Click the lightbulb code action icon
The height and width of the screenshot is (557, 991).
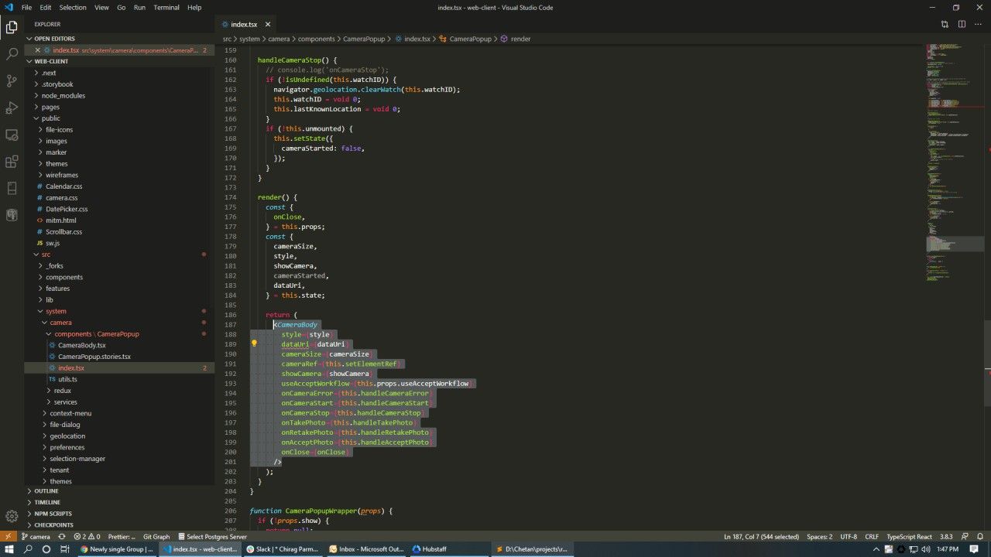[254, 343]
